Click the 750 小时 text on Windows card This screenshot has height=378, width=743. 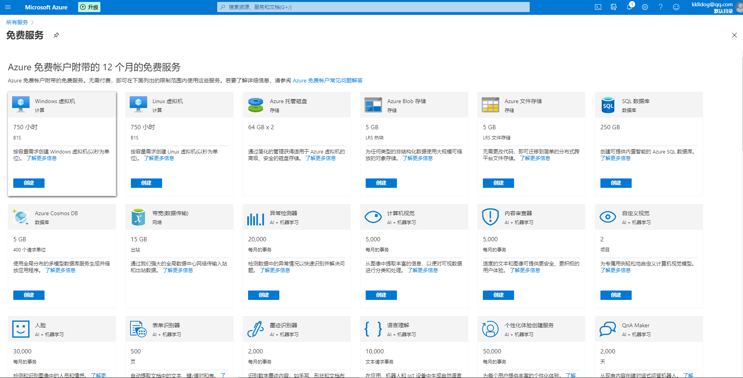pos(25,127)
